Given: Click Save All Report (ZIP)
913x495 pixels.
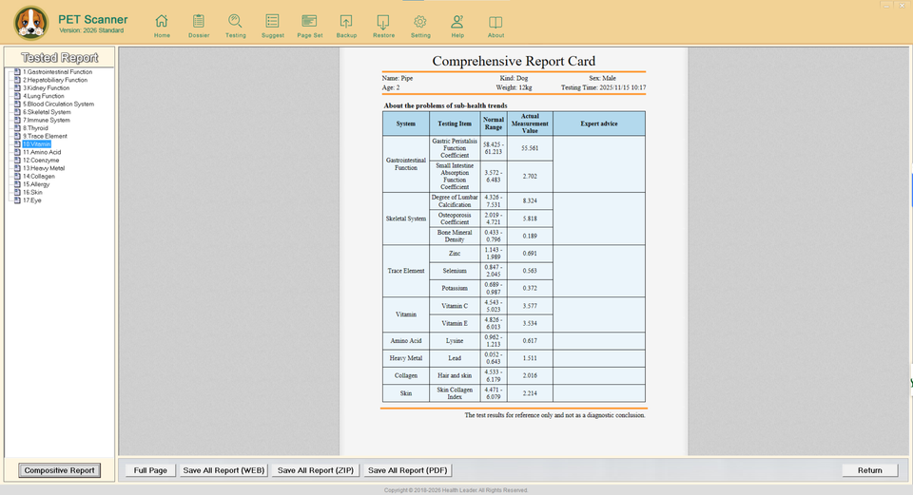Looking at the screenshot, I should coord(316,470).
